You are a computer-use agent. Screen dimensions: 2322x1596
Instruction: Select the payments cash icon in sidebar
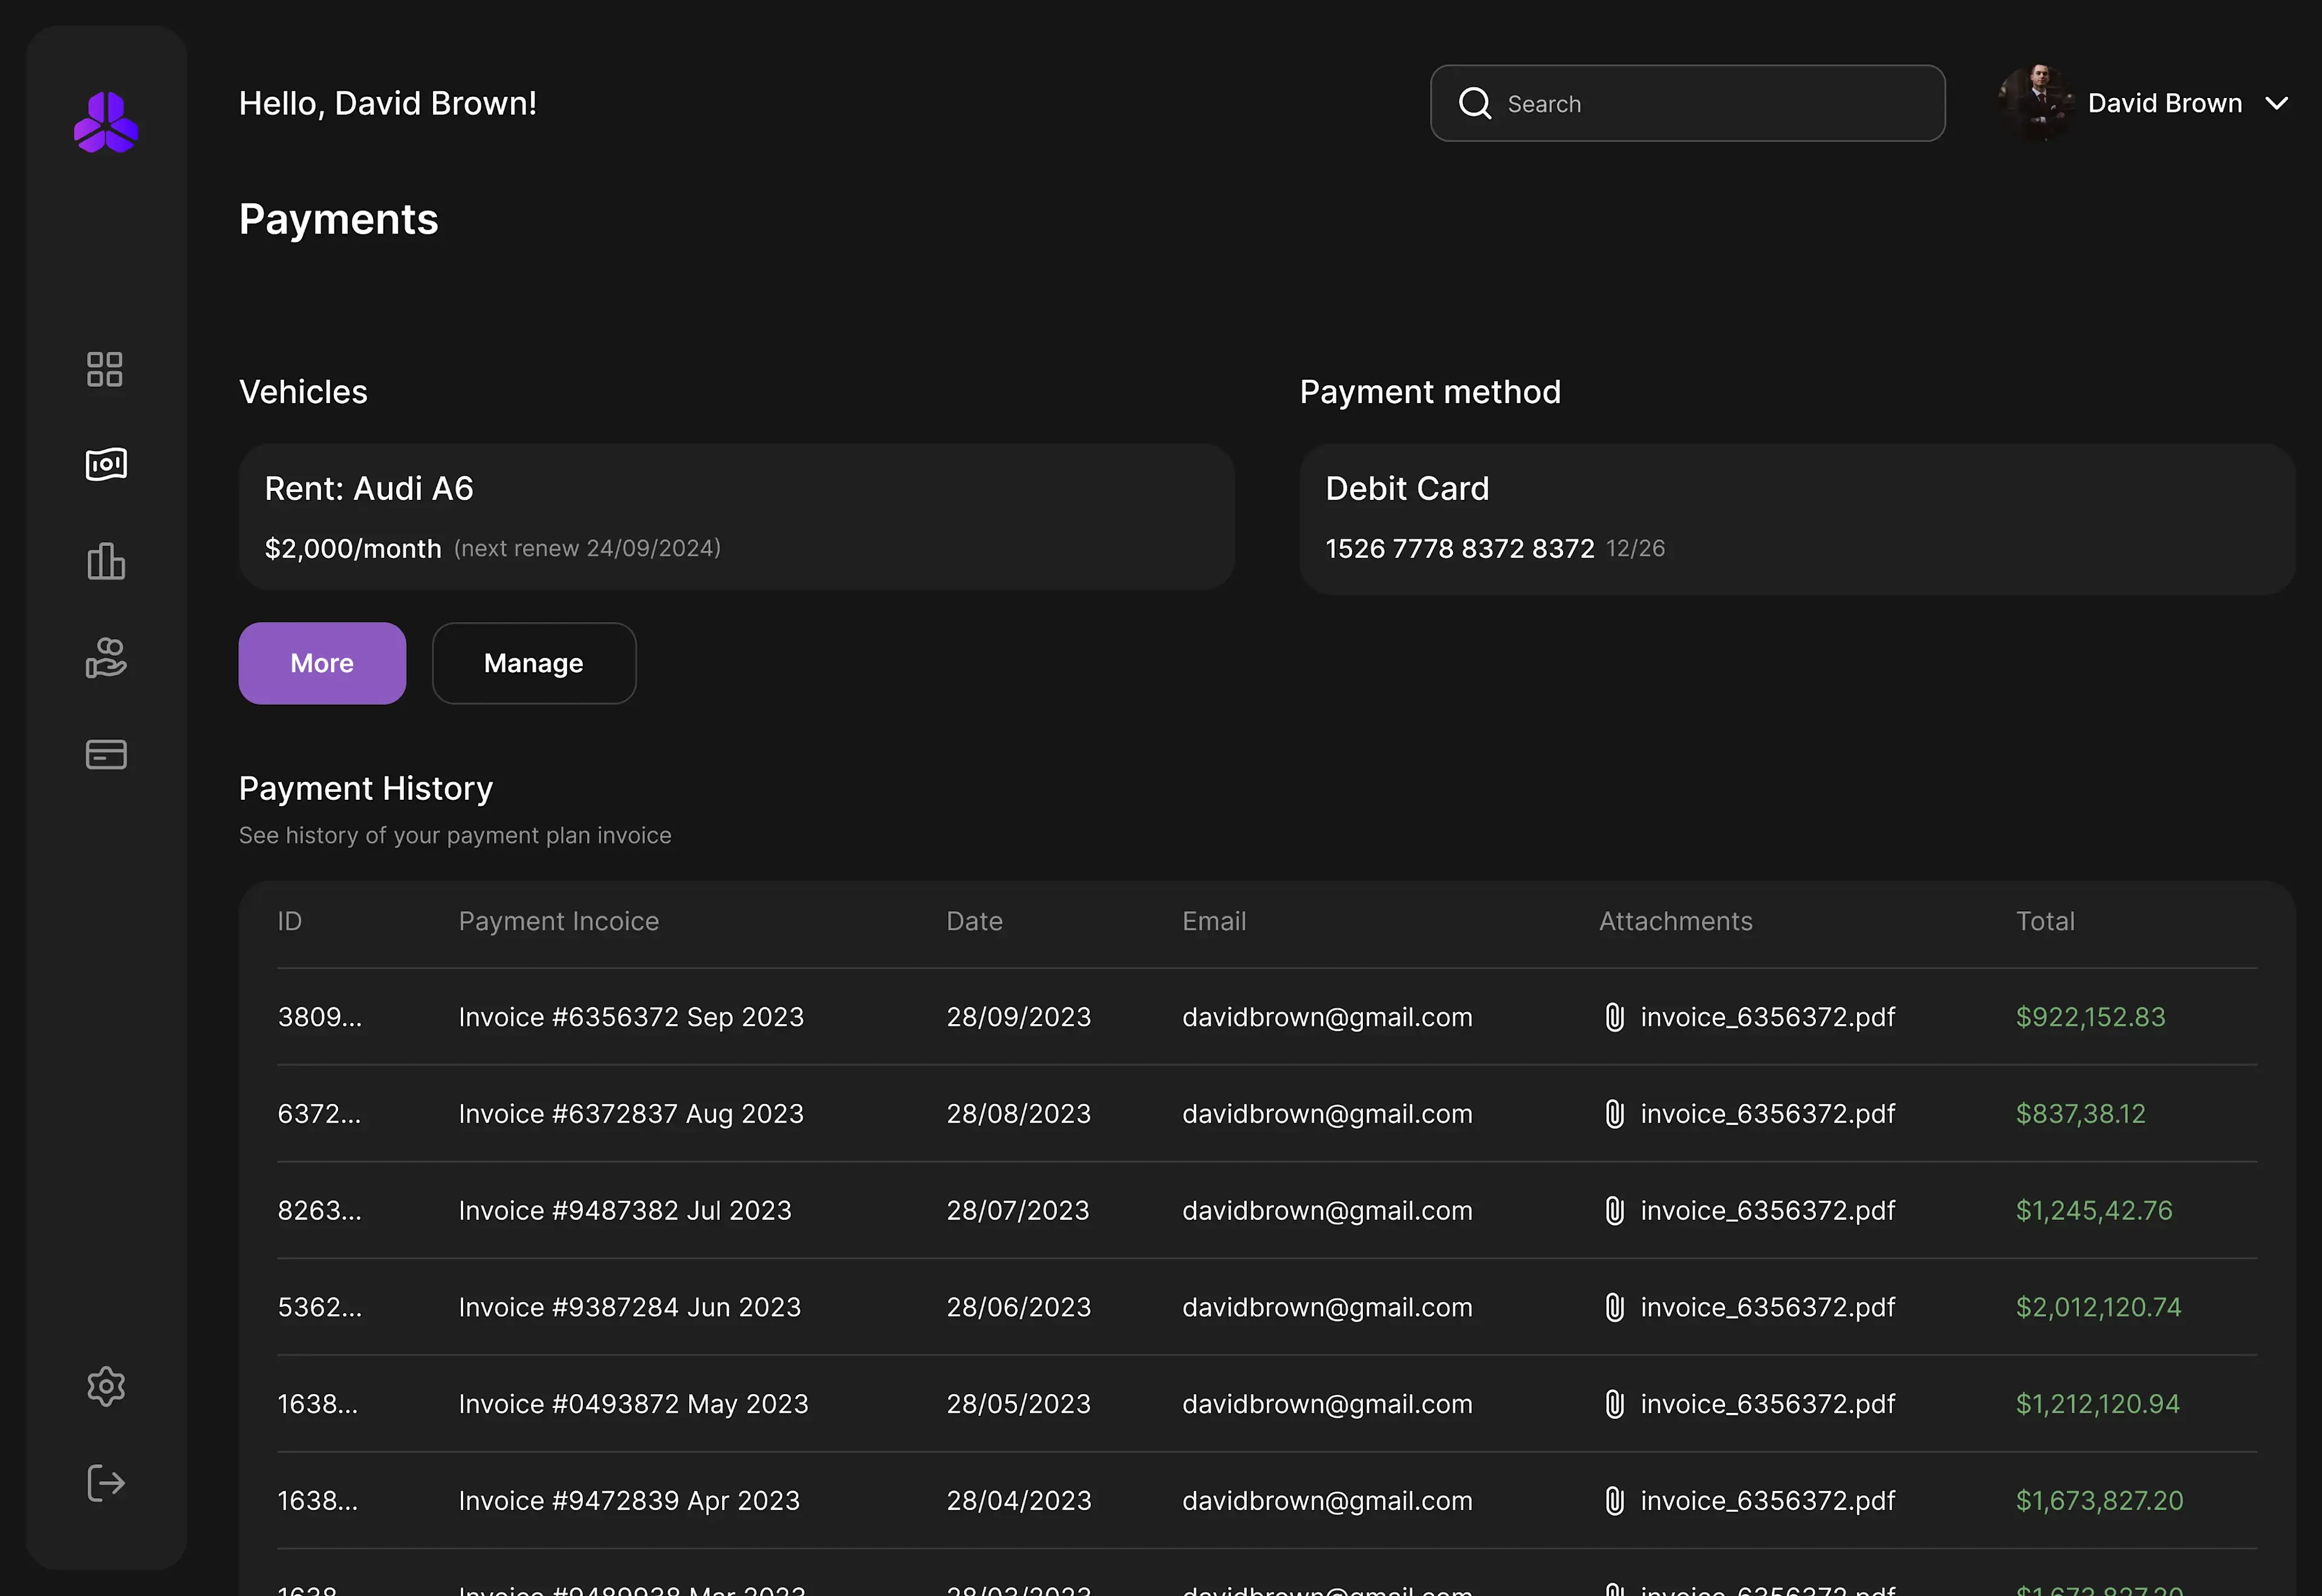click(x=106, y=464)
